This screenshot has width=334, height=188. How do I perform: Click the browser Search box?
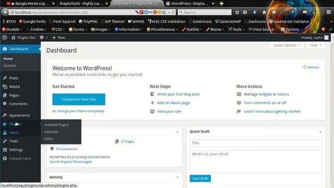click(205, 12)
